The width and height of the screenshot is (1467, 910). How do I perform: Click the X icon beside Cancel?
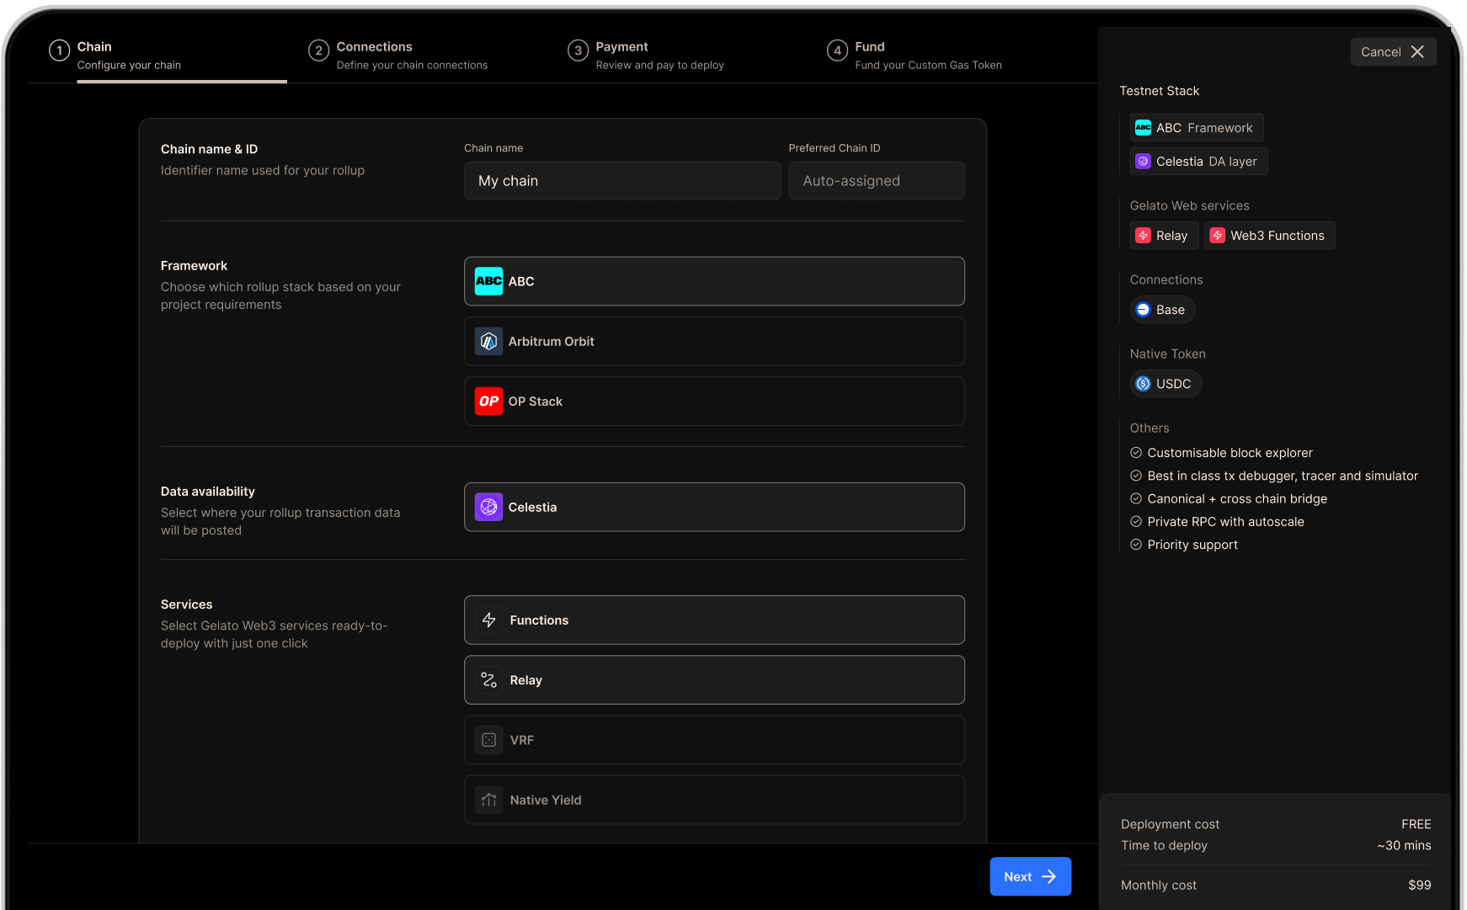click(1417, 52)
